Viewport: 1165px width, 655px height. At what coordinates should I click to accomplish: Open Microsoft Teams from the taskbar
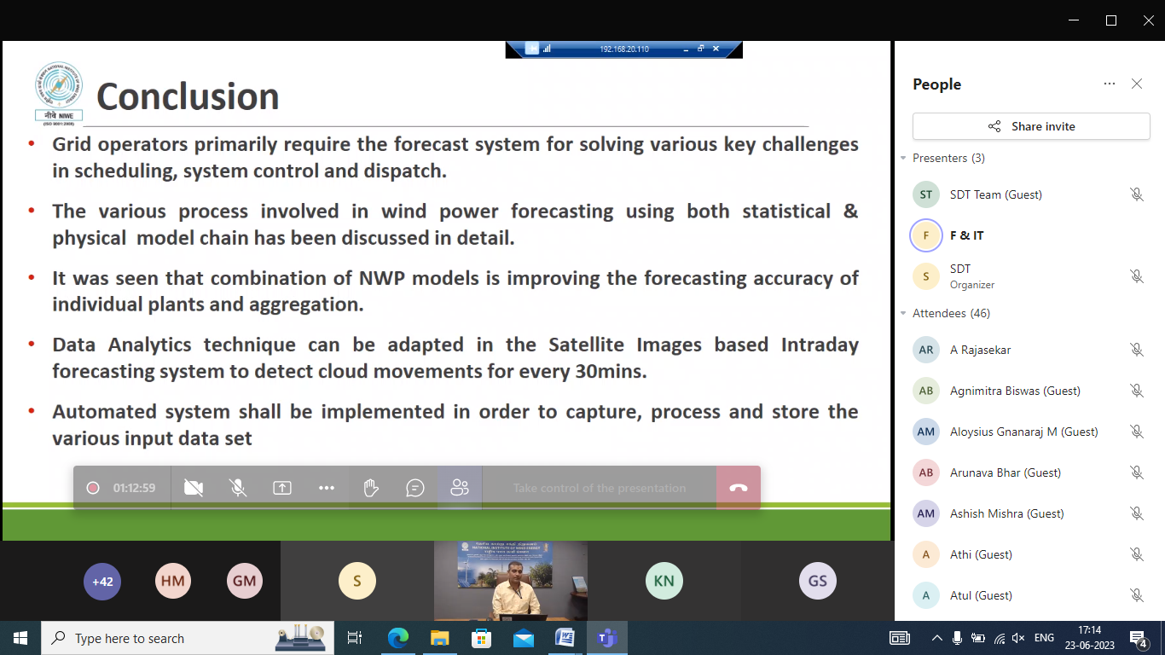(x=606, y=638)
